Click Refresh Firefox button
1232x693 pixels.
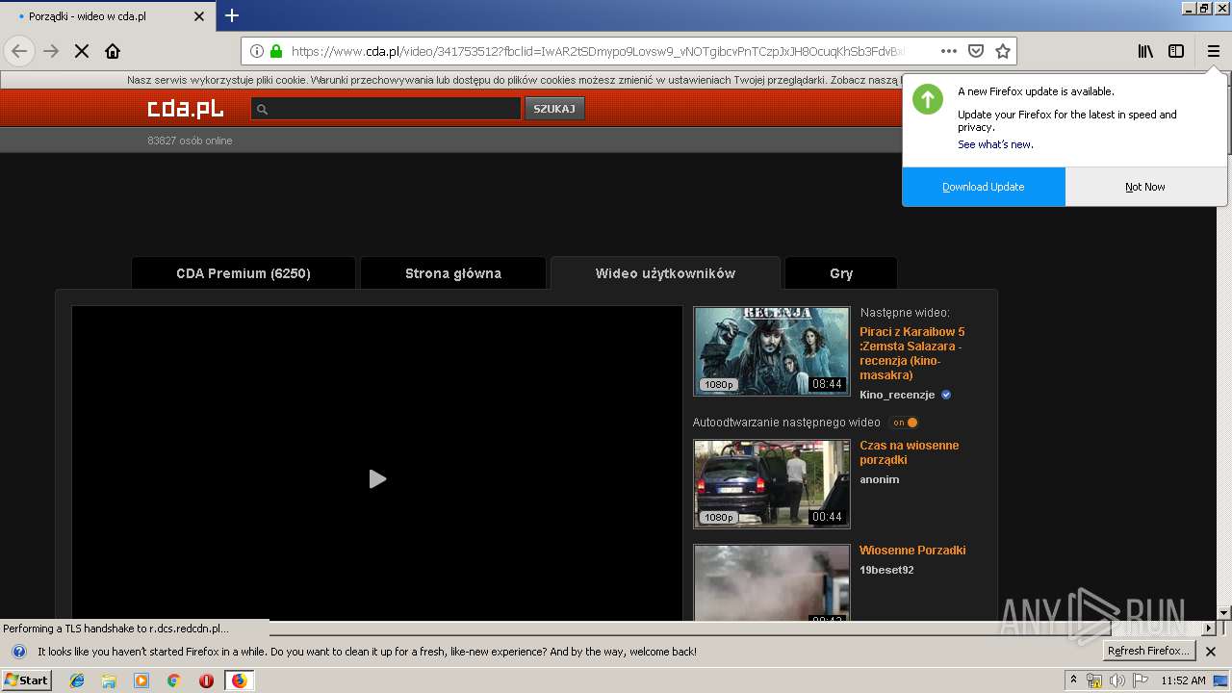click(1149, 652)
